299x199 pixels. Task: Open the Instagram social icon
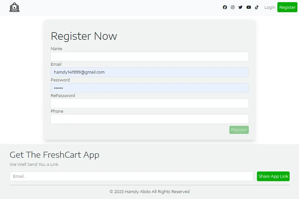232,7
